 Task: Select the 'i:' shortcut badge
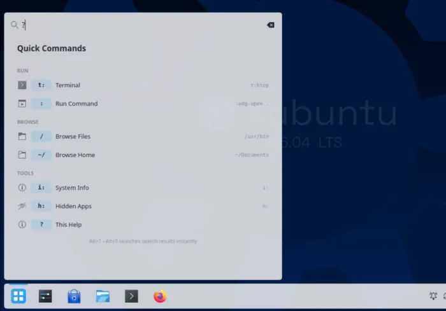(x=41, y=188)
